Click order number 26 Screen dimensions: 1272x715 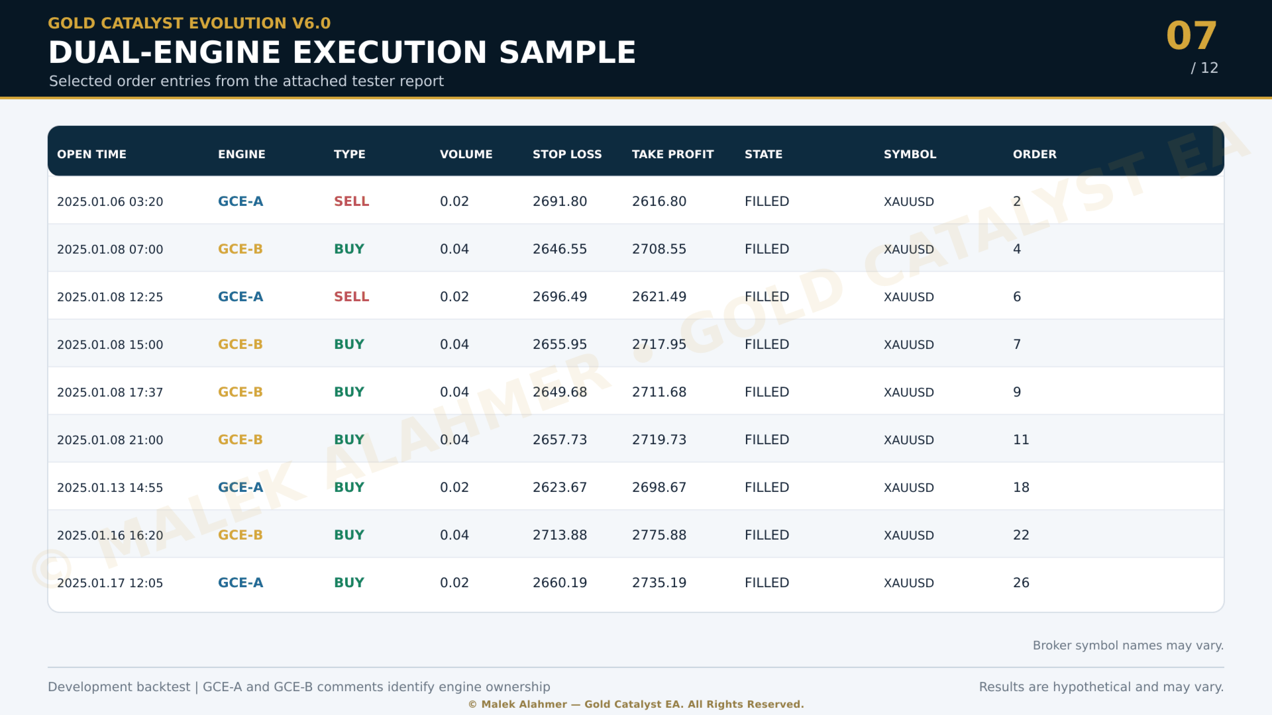tap(1021, 583)
